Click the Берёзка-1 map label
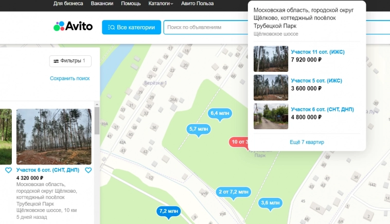Screen dimensions: 390x224 [155, 83]
